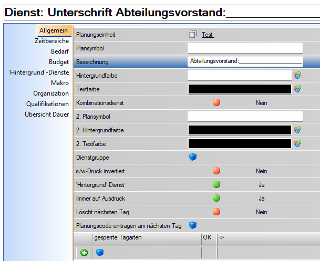Open the Qualifikationen section
This screenshot has width=320, height=261.
(x=47, y=103)
